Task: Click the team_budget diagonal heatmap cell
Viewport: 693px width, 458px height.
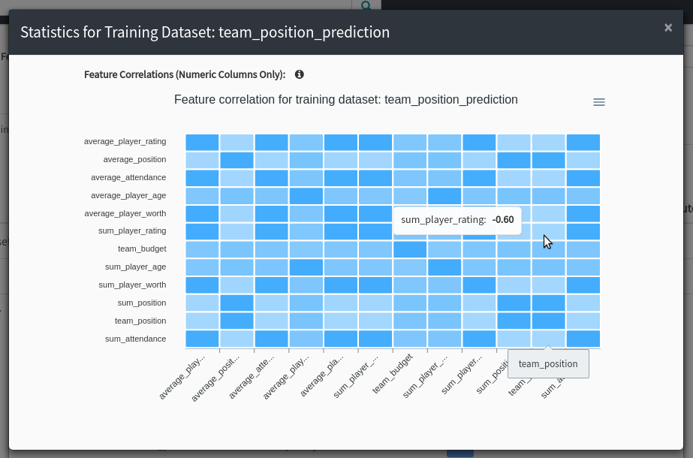Action: pos(410,249)
